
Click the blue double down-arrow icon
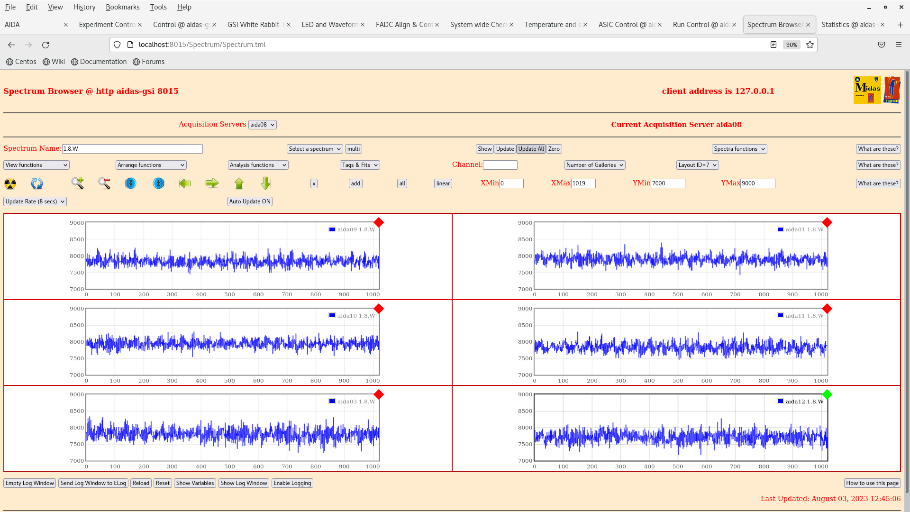click(131, 183)
